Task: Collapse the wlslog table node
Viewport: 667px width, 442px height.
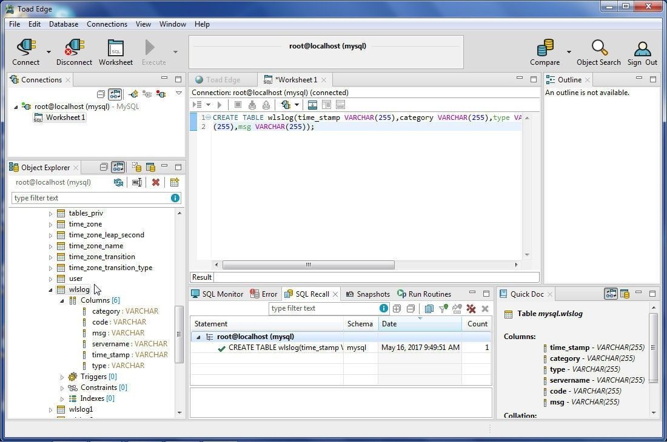Action: coord(50,290)
